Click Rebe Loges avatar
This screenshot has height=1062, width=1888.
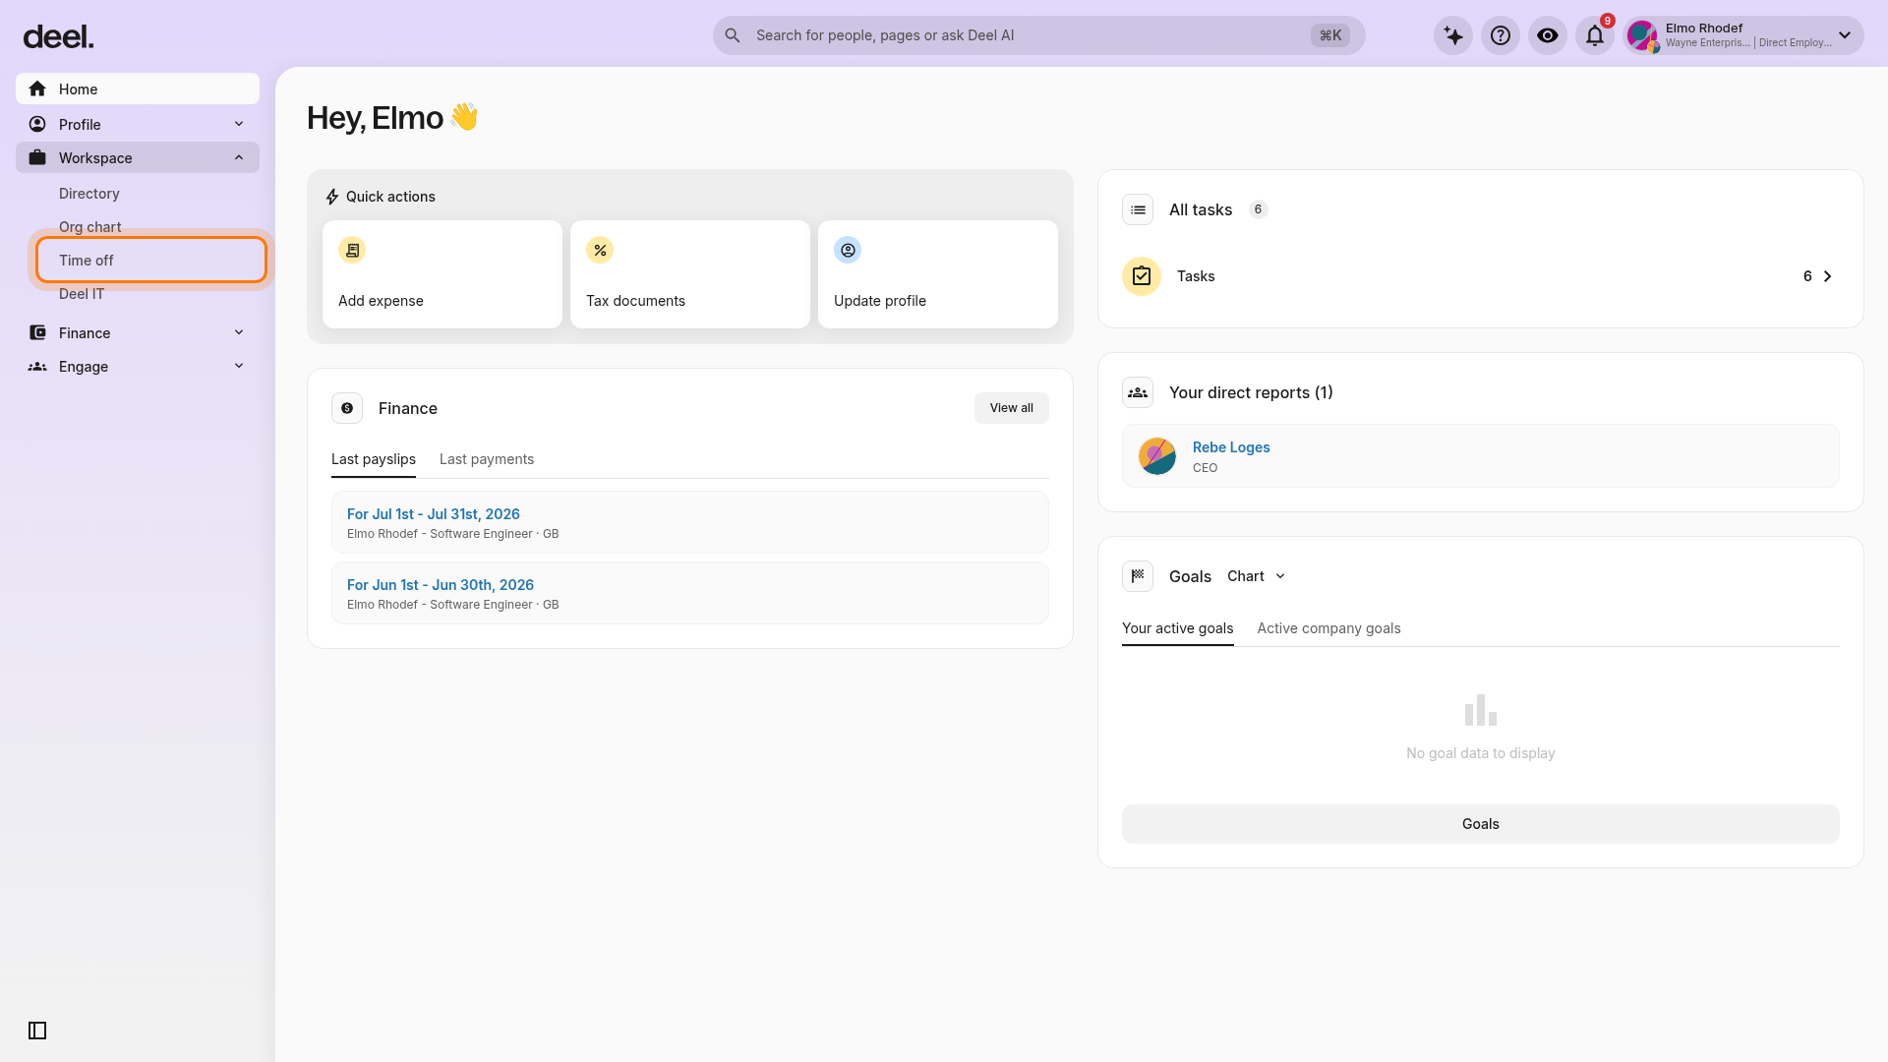click(1157, 456)
